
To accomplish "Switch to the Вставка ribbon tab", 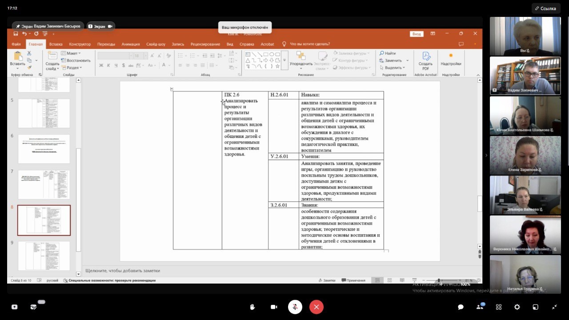I will coord(56,44).
